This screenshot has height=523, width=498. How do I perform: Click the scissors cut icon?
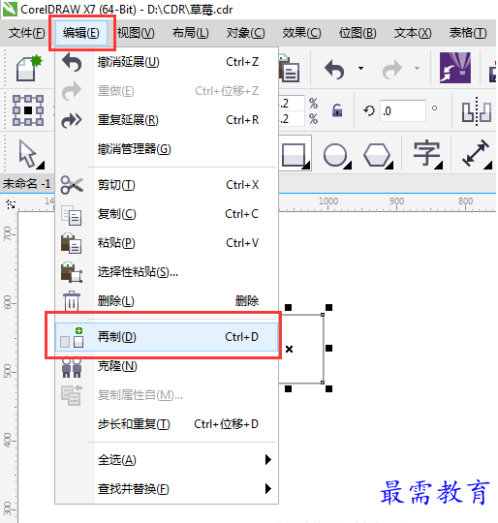[x=72, y=185]
